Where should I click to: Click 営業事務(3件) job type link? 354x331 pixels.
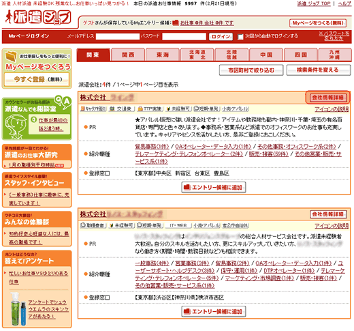coord(192,263)
